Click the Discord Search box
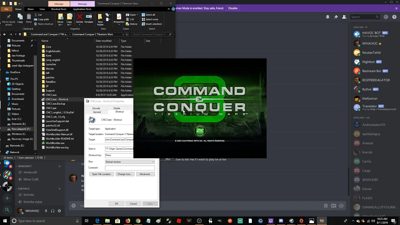The height and width of the screenshot is (225, 400). pyautogui.click(x=365, y=17)
